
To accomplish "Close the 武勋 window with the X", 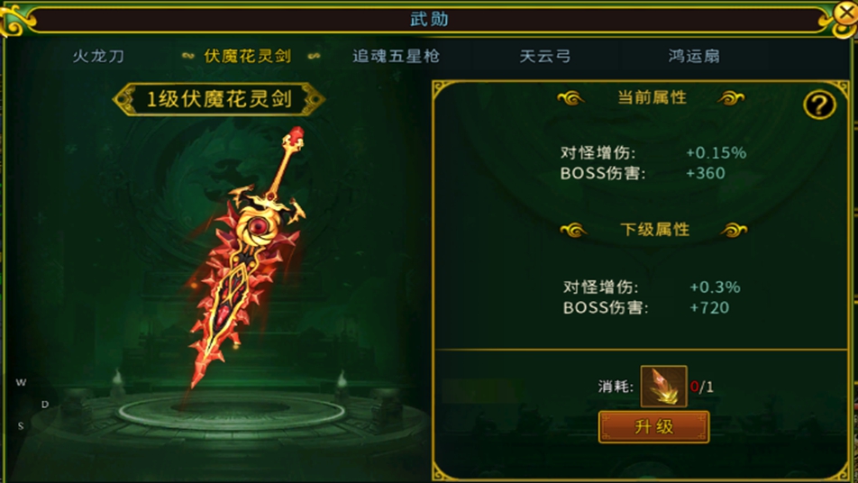I will pyautogui.click(x=845, y=14).
